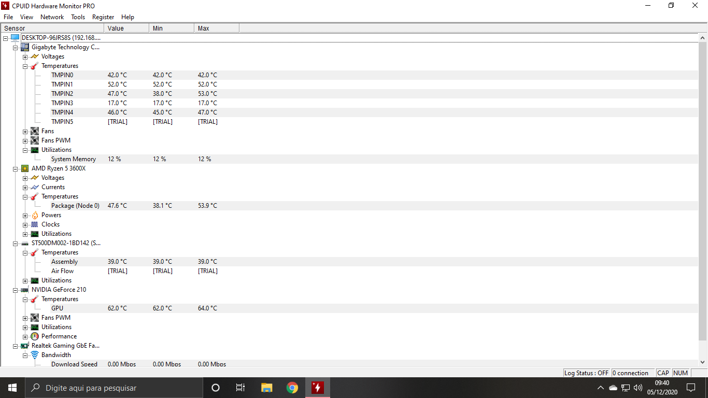Viewport: 708px width, 398px height.
Task: Click the Ryzen Clocks icon
Action: 35,224
